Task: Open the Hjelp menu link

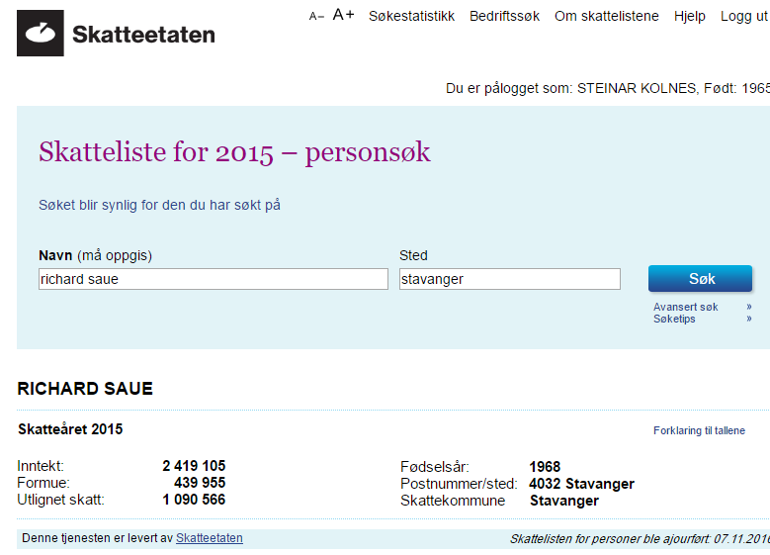Action: point(690,16)
